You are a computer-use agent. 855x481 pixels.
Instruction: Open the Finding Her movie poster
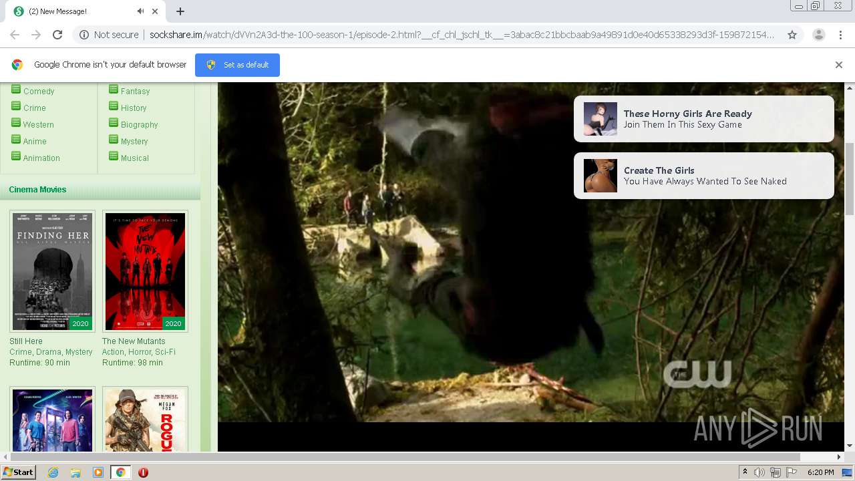pyautogui.click(x=53, y=271)
